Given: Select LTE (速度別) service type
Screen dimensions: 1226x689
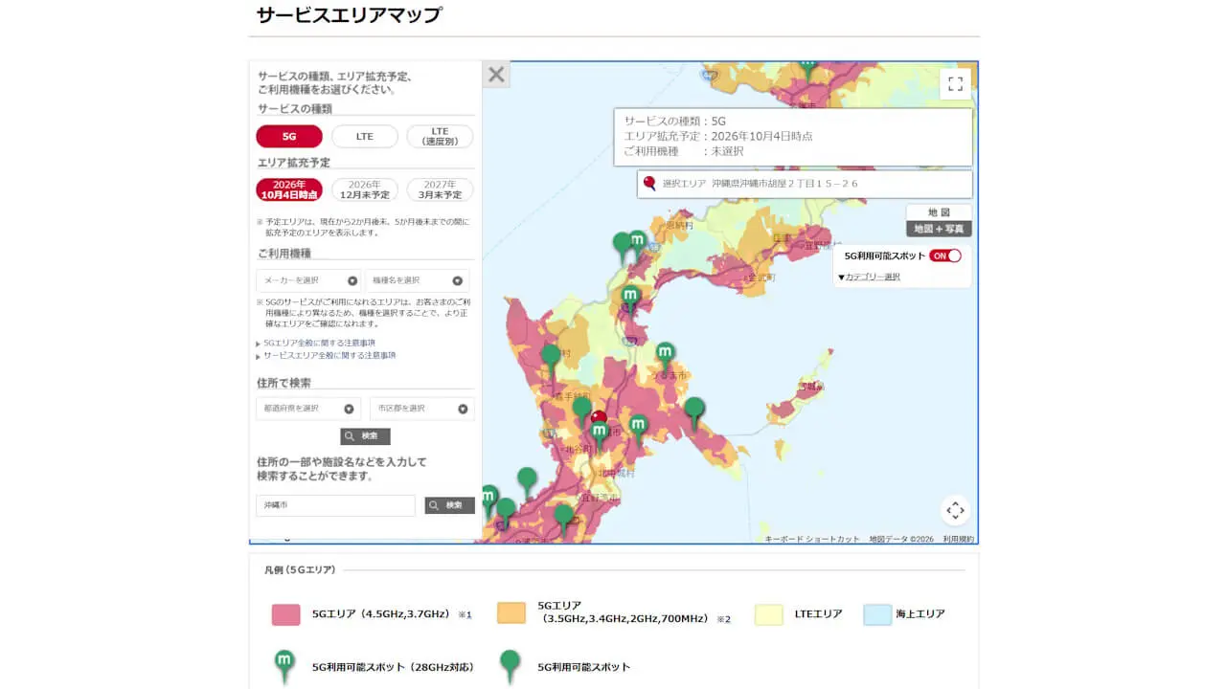Looking at the screenshot, I should click(x=440, y=137).
